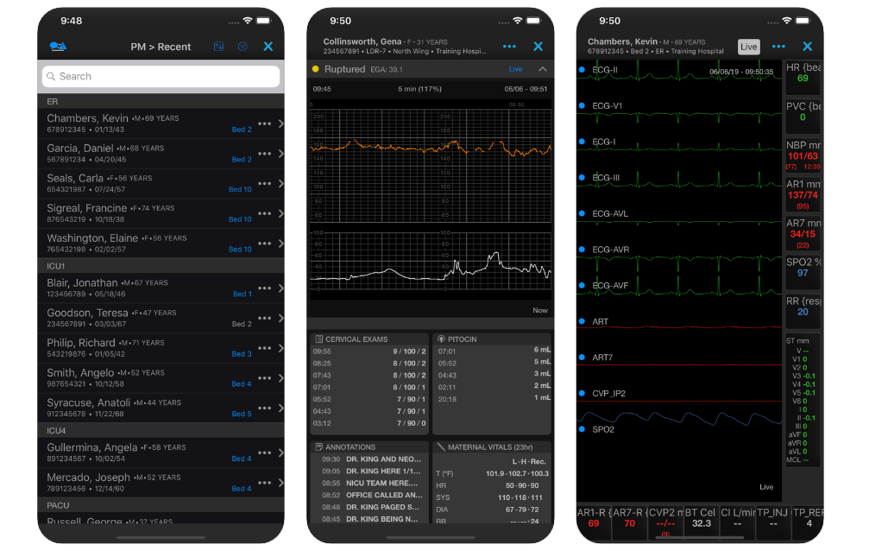Open the Cervical Exams panel header
This screenshot has width=869, height=551.
tap(369, 339)
